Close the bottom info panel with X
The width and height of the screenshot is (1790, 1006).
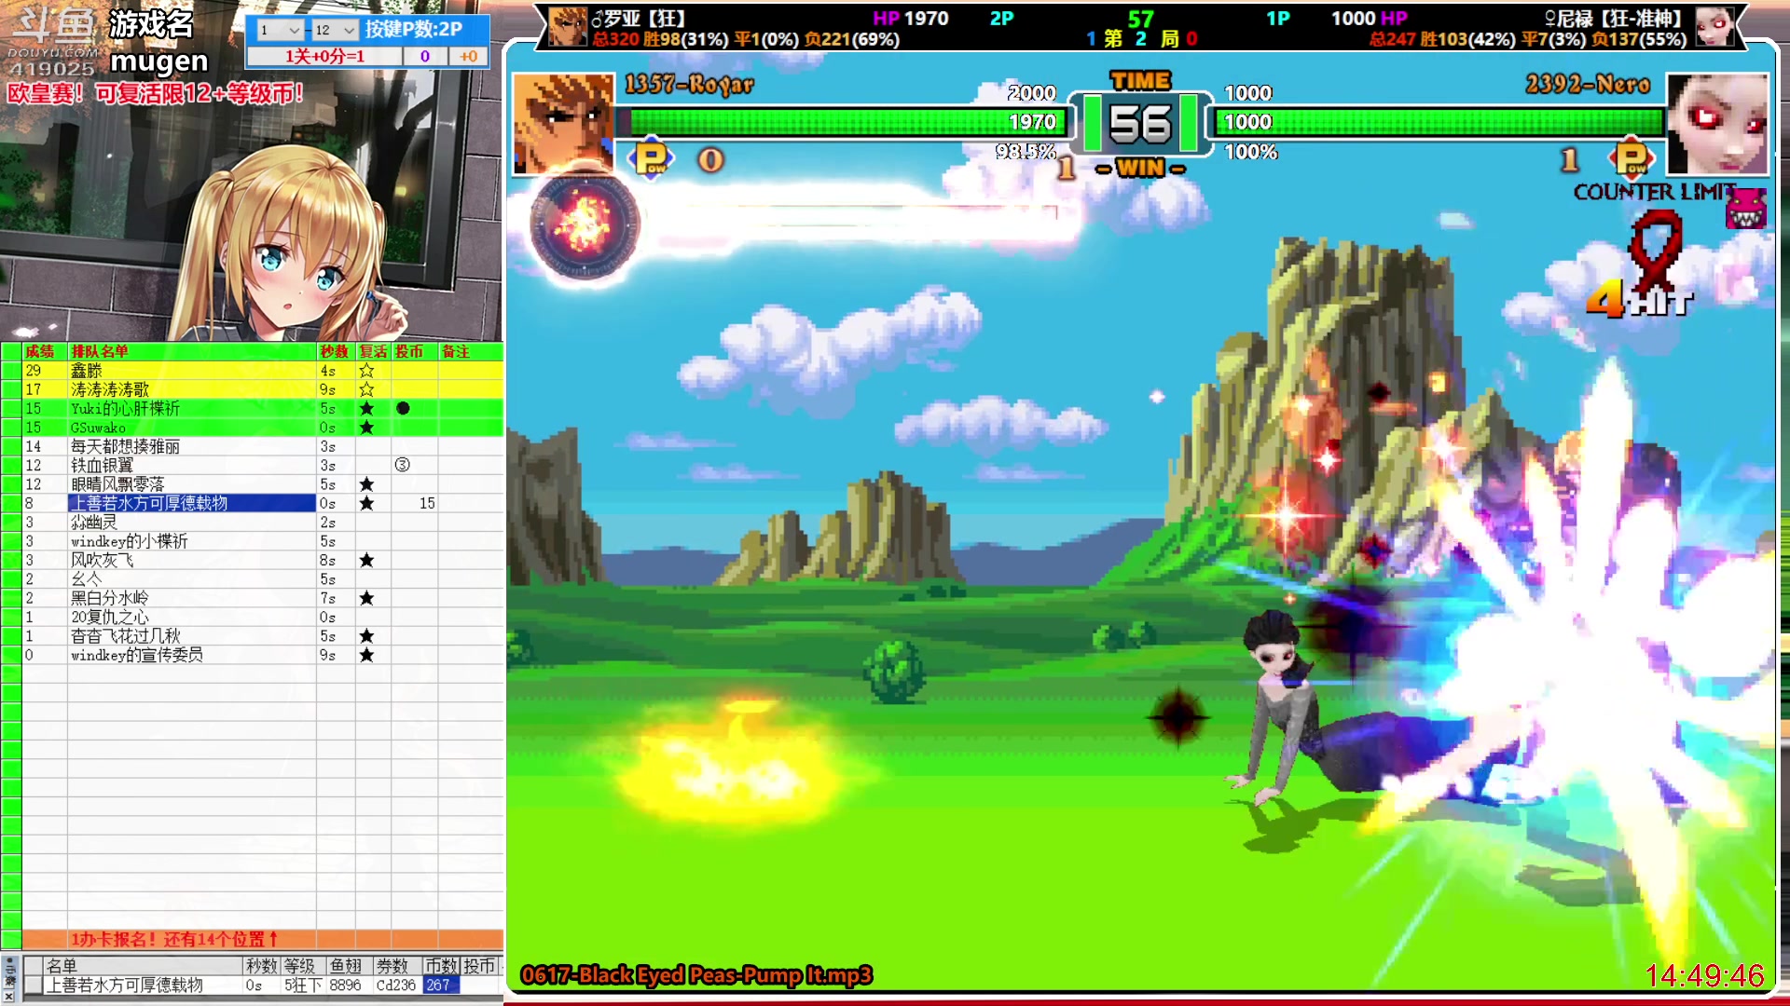8,996
